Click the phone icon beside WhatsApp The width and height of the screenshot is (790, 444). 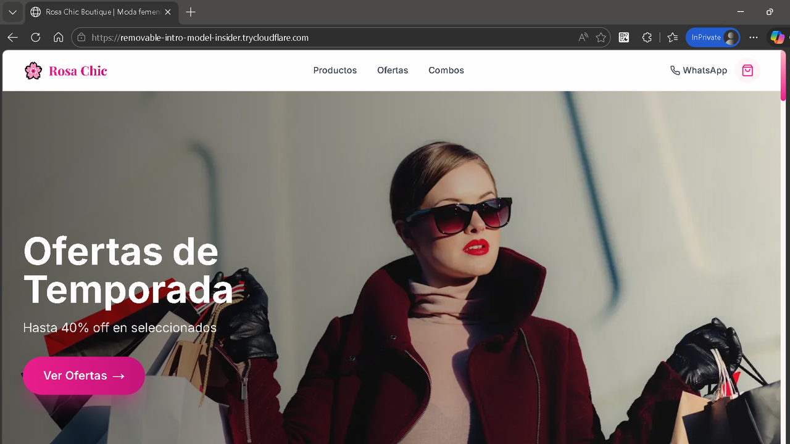tap(675, 70)
